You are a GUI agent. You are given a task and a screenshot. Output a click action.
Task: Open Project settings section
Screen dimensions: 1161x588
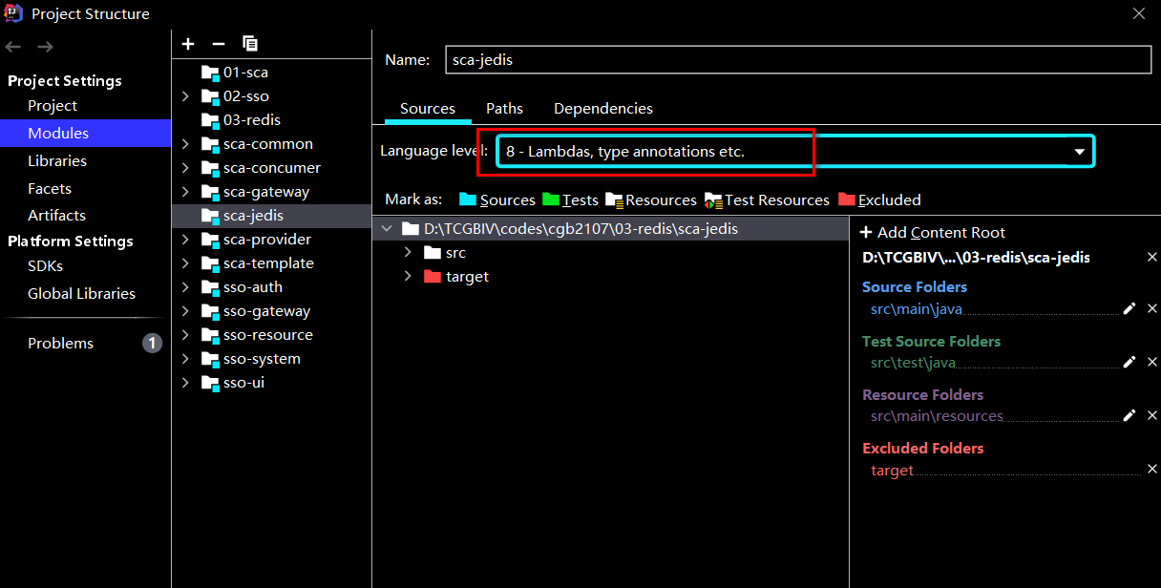(x=53, y=105)
